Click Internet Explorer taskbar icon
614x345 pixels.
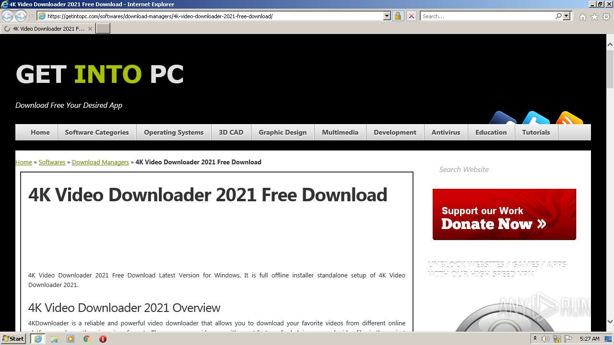point(37,338)
